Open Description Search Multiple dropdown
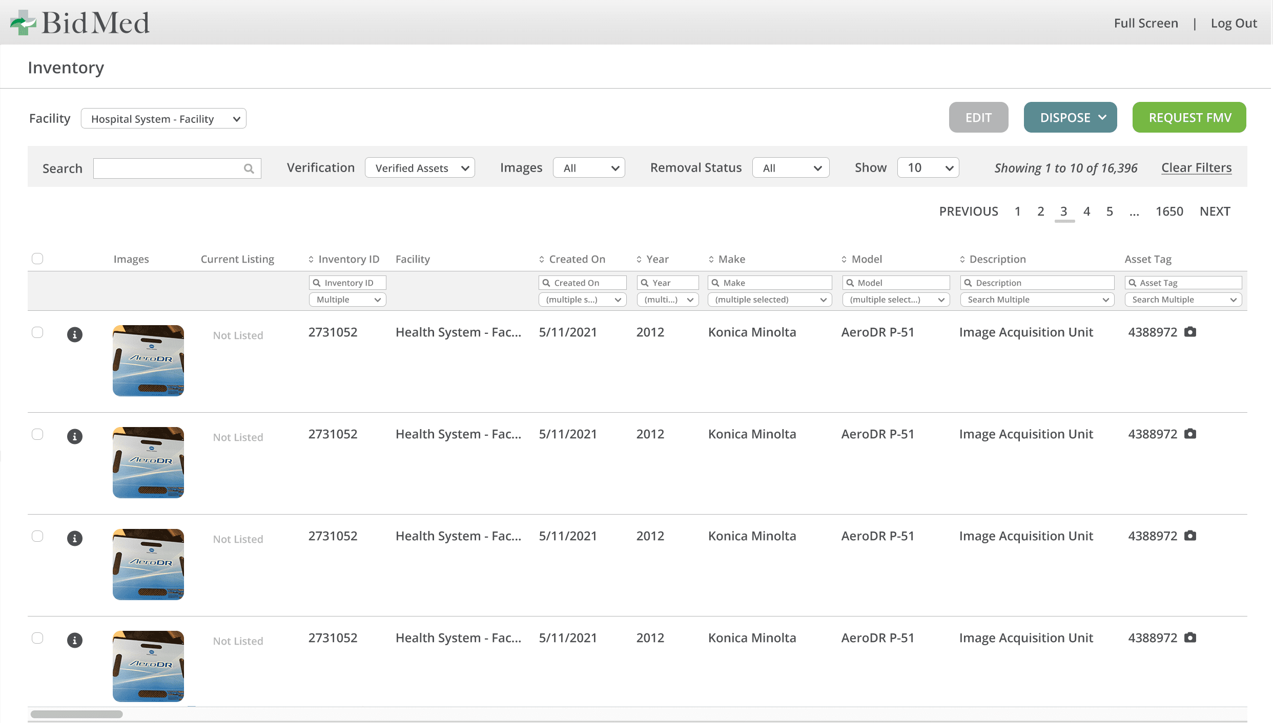This screenshot has width=1273, height=723. (x=1037, y=300)
